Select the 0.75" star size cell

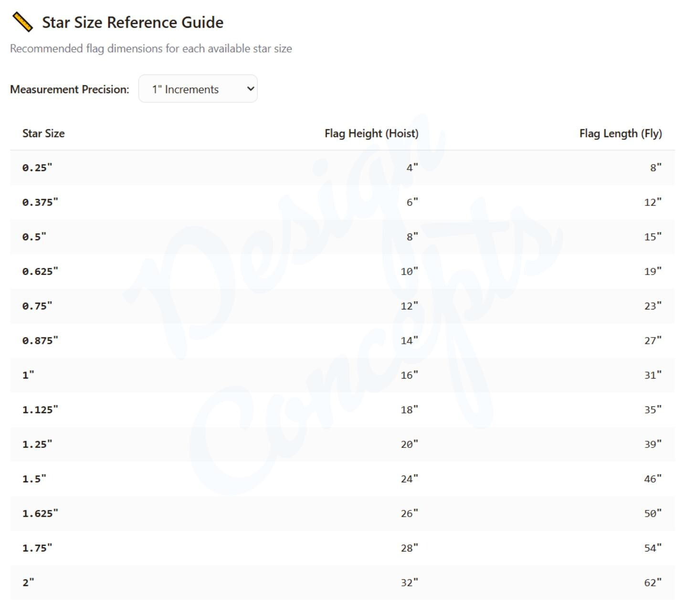(x=37, y=306)
